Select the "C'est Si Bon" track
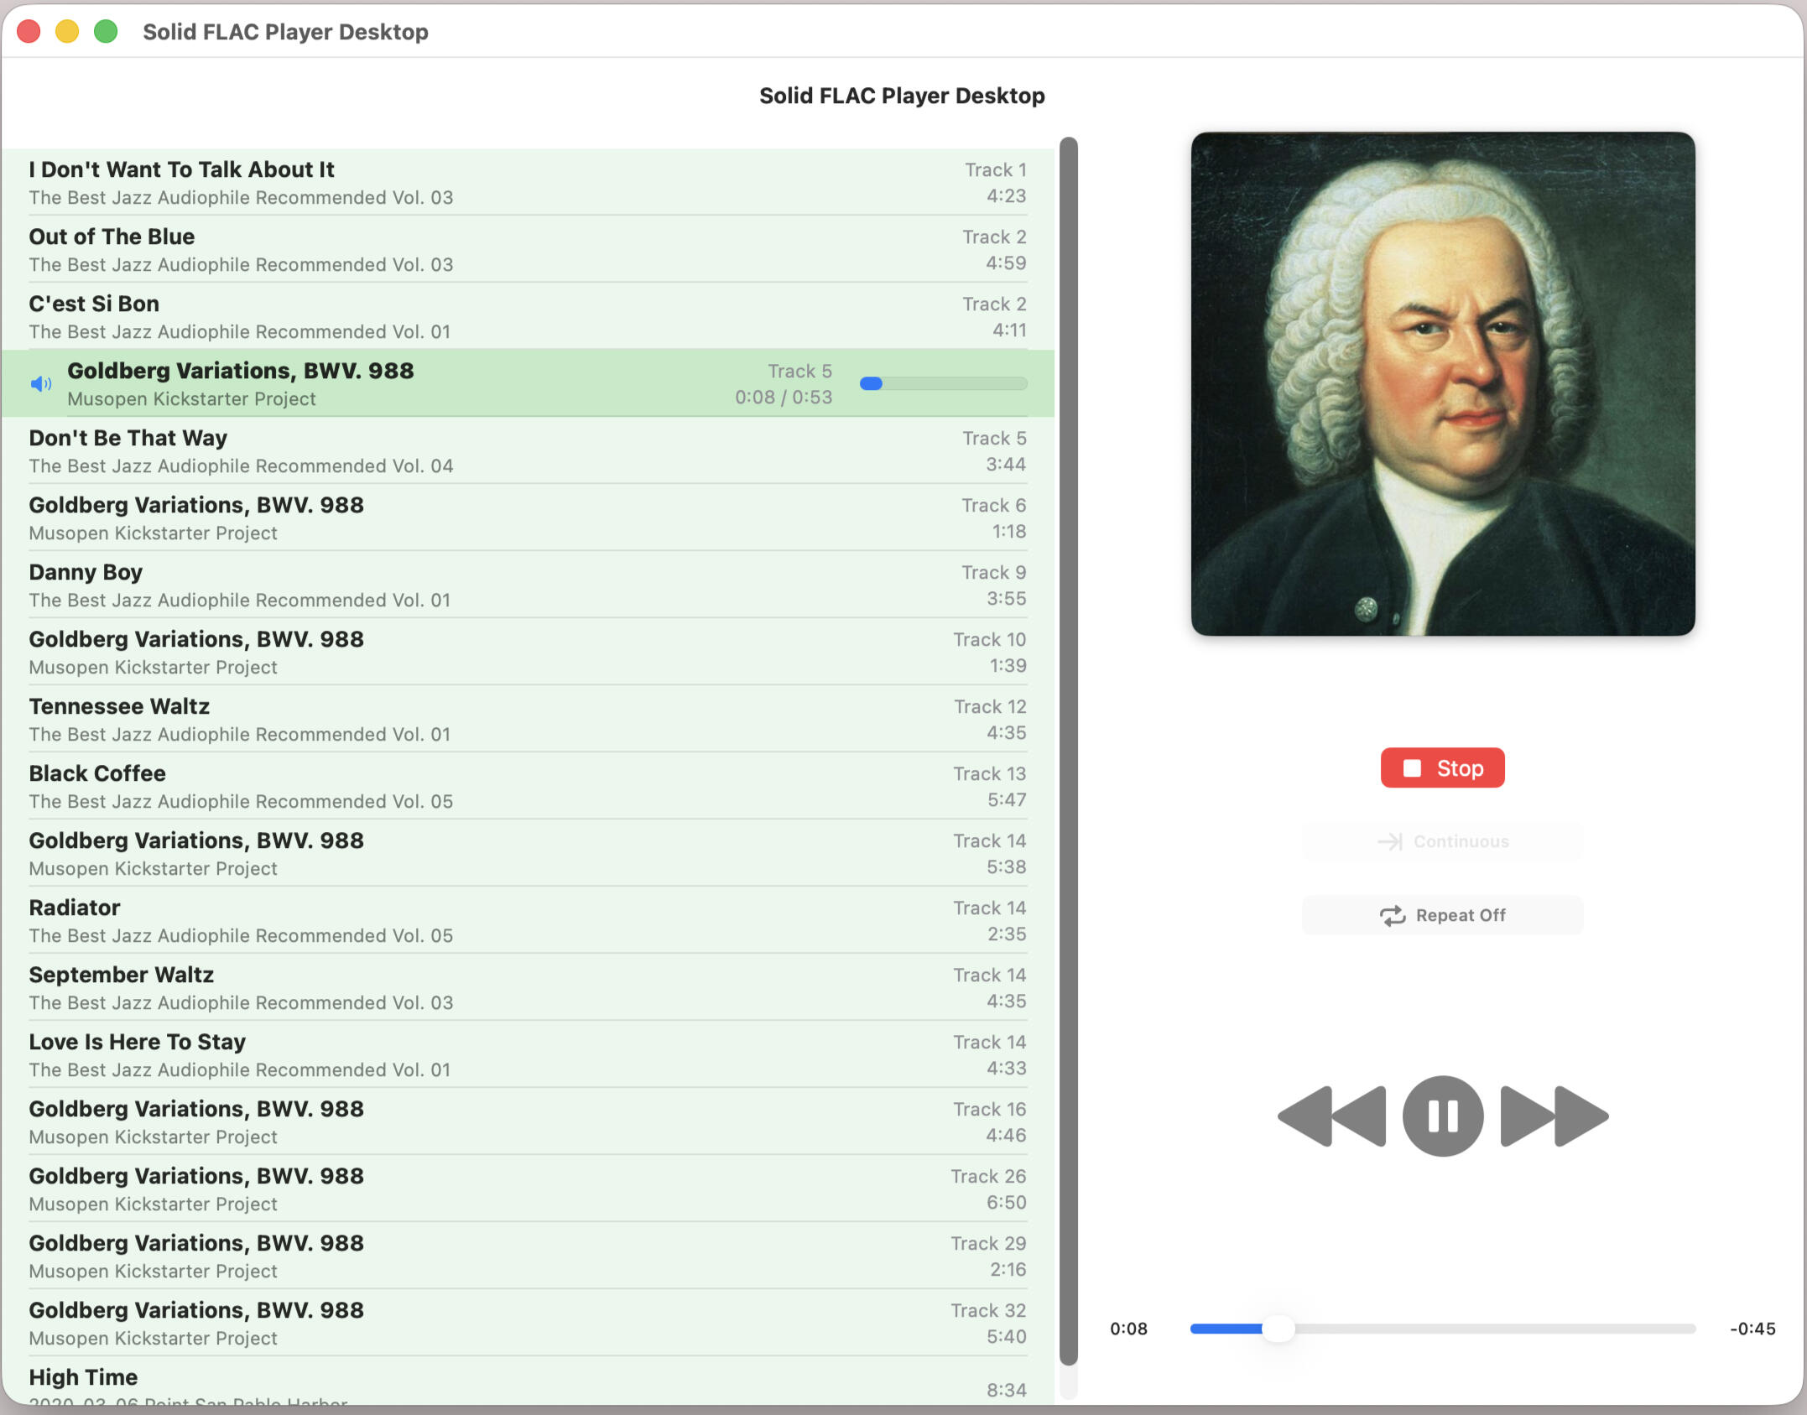 pos(528,316)
